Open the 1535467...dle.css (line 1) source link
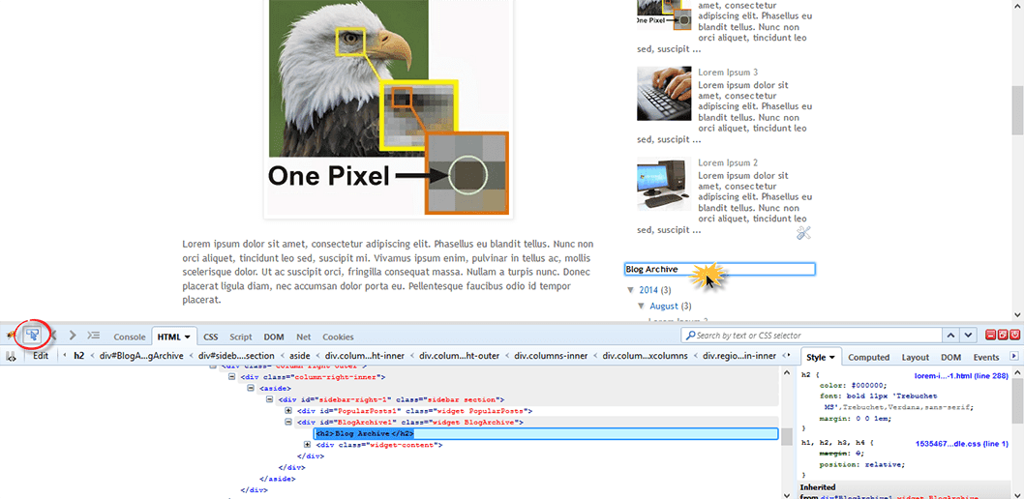The height and width of the screenshot is (499, 1024). click(962, 444)
